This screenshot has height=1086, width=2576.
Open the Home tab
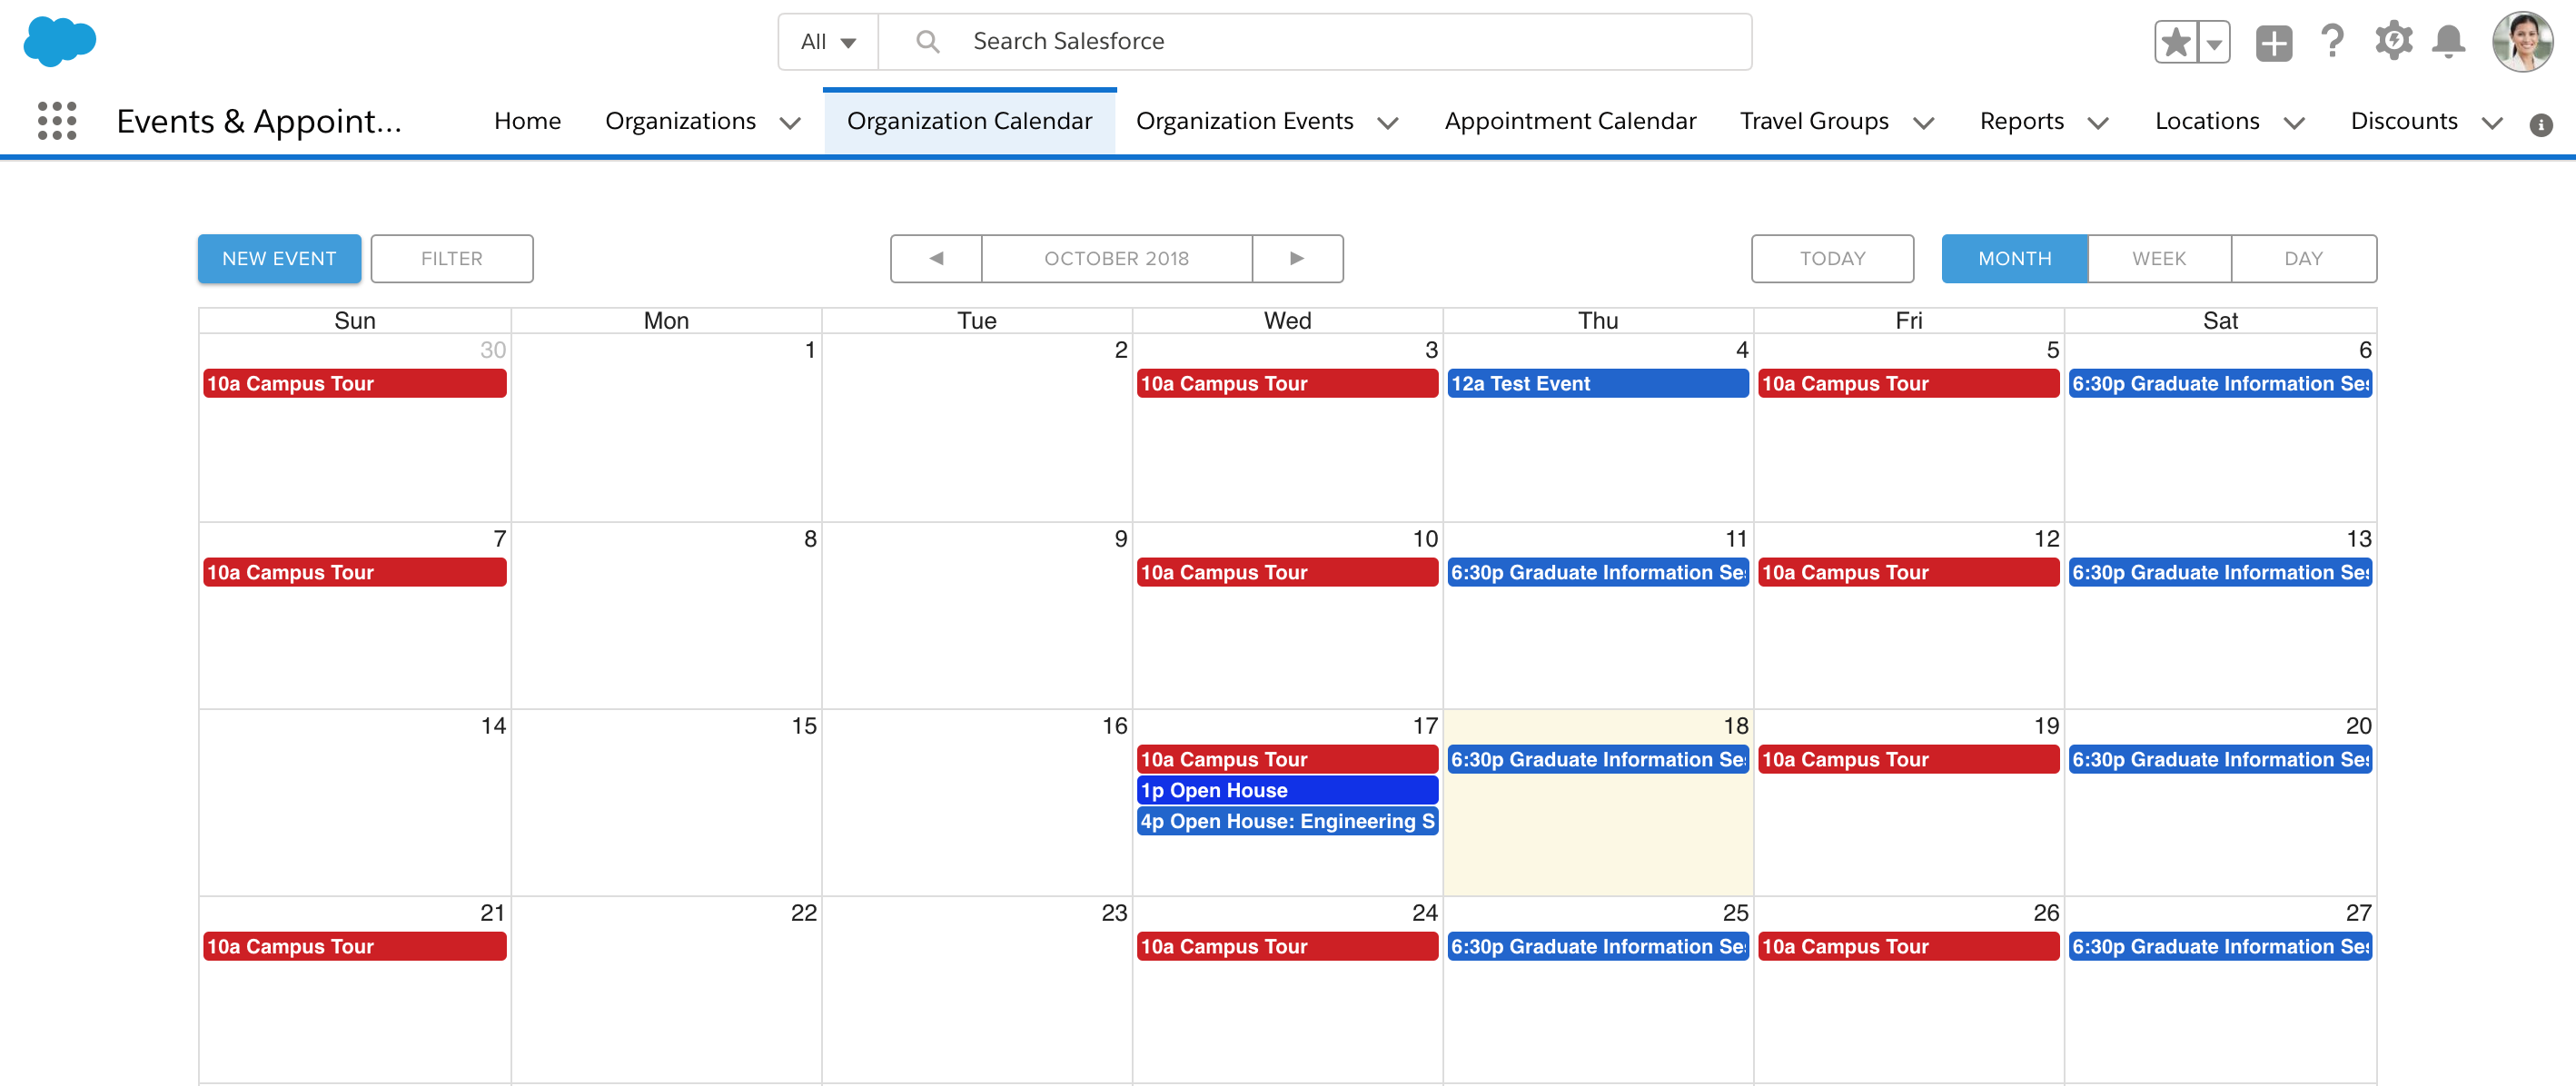coord(528,121)
